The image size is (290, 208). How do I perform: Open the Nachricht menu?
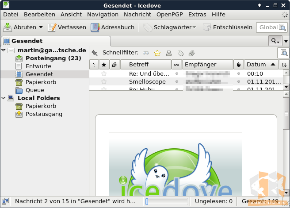(137, 15)
